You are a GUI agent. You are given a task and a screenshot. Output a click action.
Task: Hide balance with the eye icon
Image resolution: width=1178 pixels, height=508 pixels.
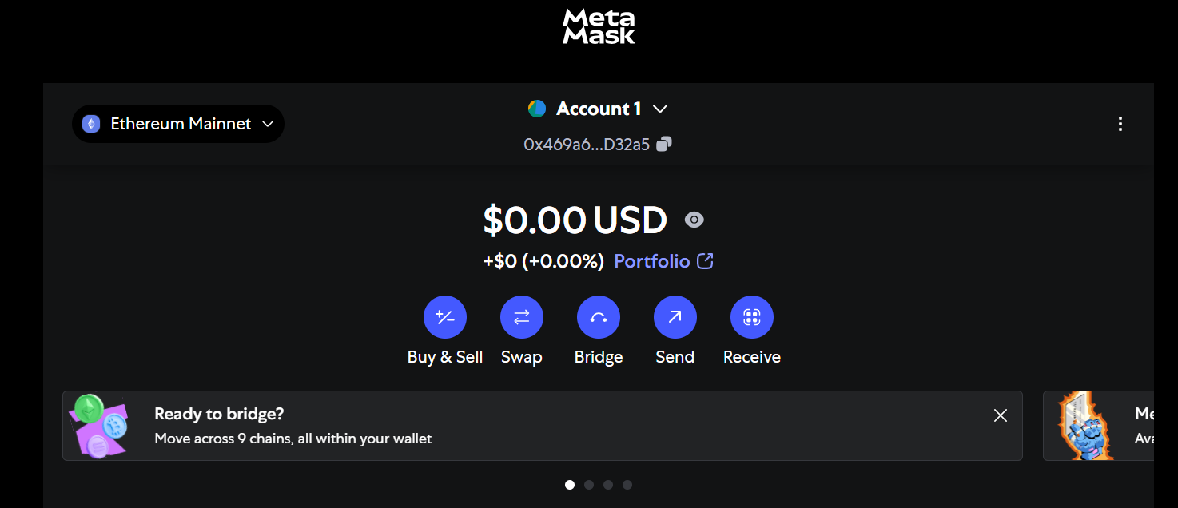coord(694,220)
